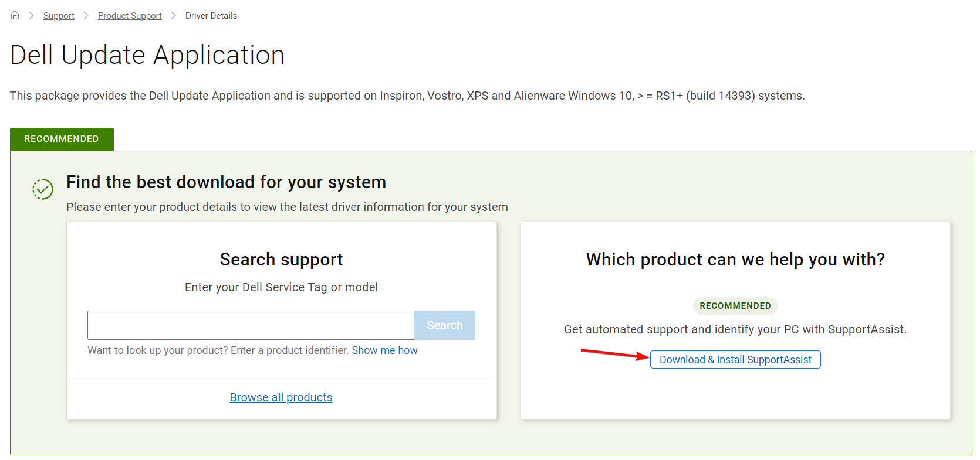This screenshot has width=980, height=460.
Task: Go to home via breadcrumb house icon
Action: point(15,15)
